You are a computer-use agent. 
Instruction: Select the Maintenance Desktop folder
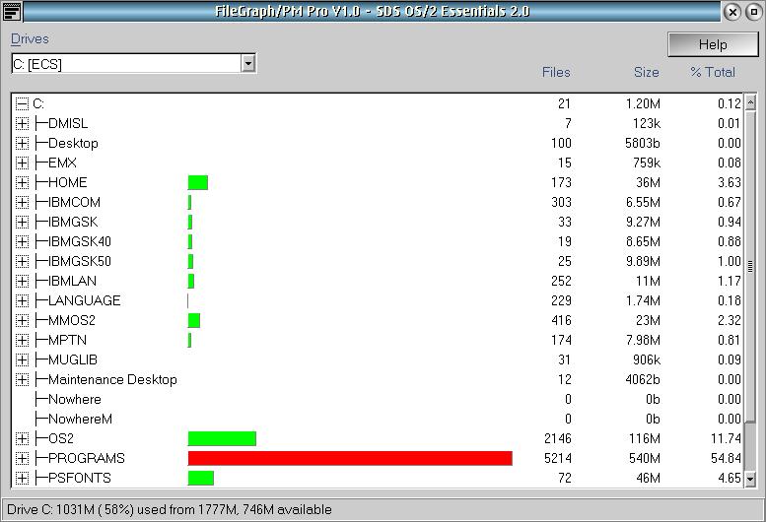click(x=112, y=379)
